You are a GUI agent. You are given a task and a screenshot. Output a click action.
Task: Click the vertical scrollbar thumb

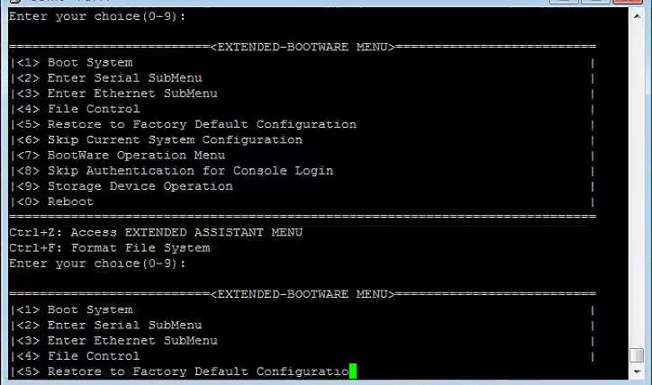pyautogui.click(x=637, y=356)
